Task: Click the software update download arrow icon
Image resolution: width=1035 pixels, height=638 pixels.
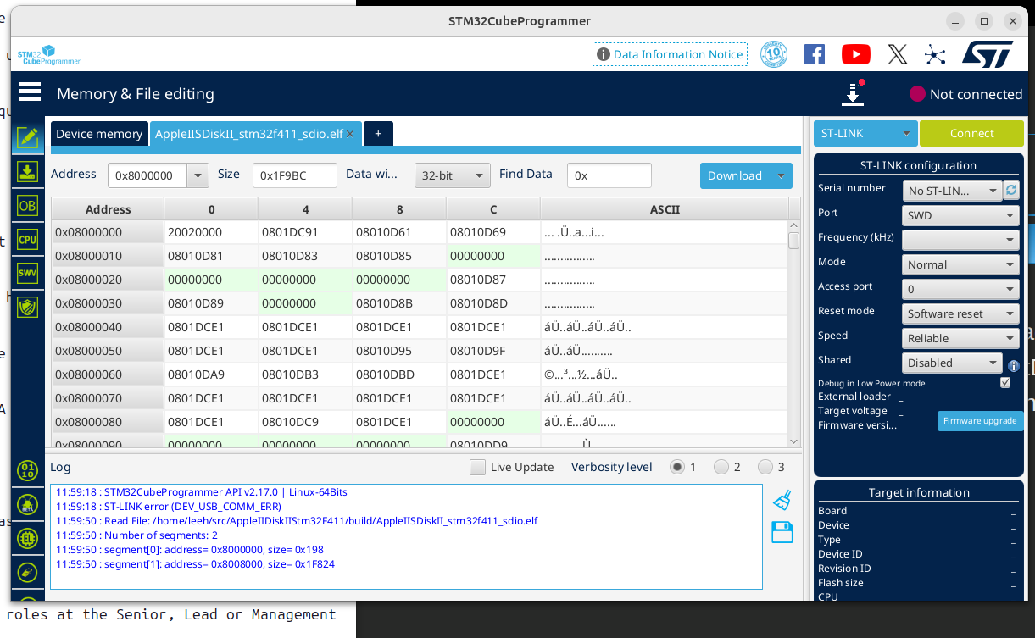Action: [853, 93]
